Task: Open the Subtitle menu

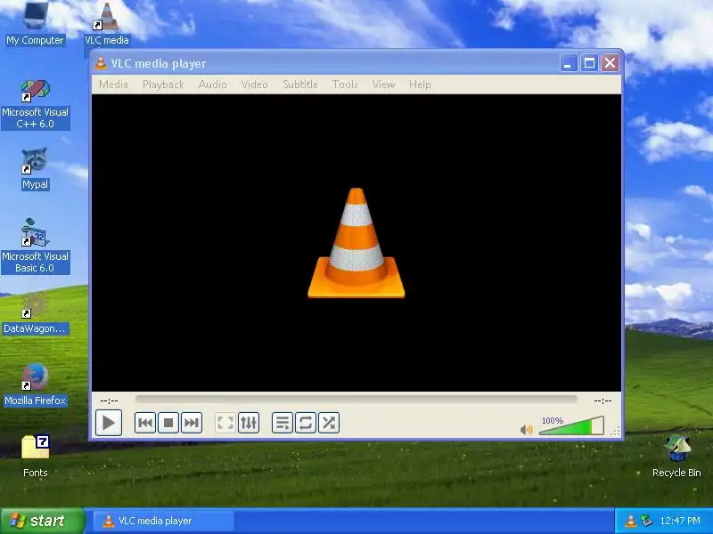Action: [x=300, y=85]
